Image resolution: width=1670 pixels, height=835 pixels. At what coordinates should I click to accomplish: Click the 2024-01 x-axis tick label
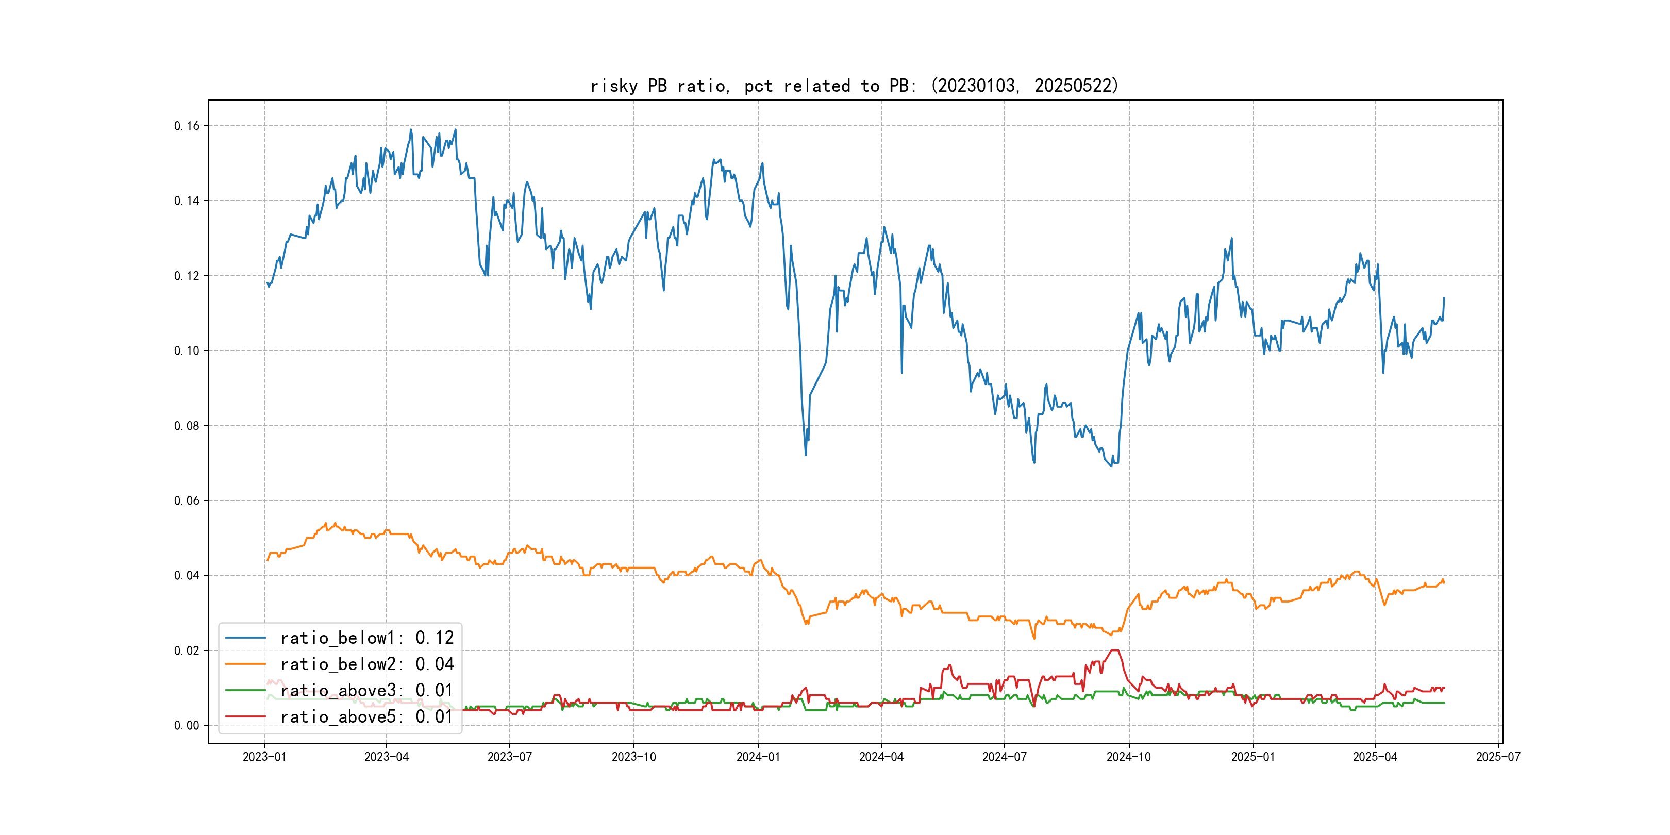758,757
